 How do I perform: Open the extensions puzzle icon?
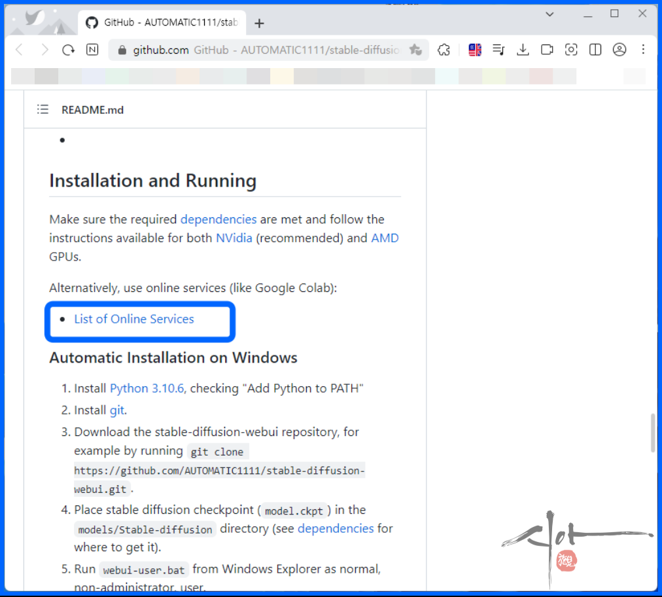click(444, 50)
